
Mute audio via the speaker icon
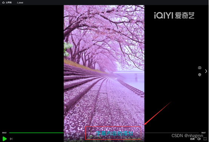click(x=199, y=139)
